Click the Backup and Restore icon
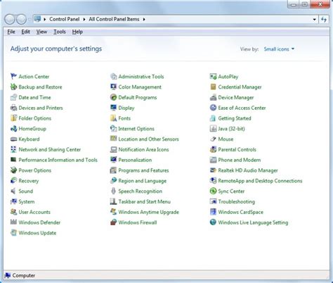The width and height of the screenshot is (333, 283). (13, 87)
